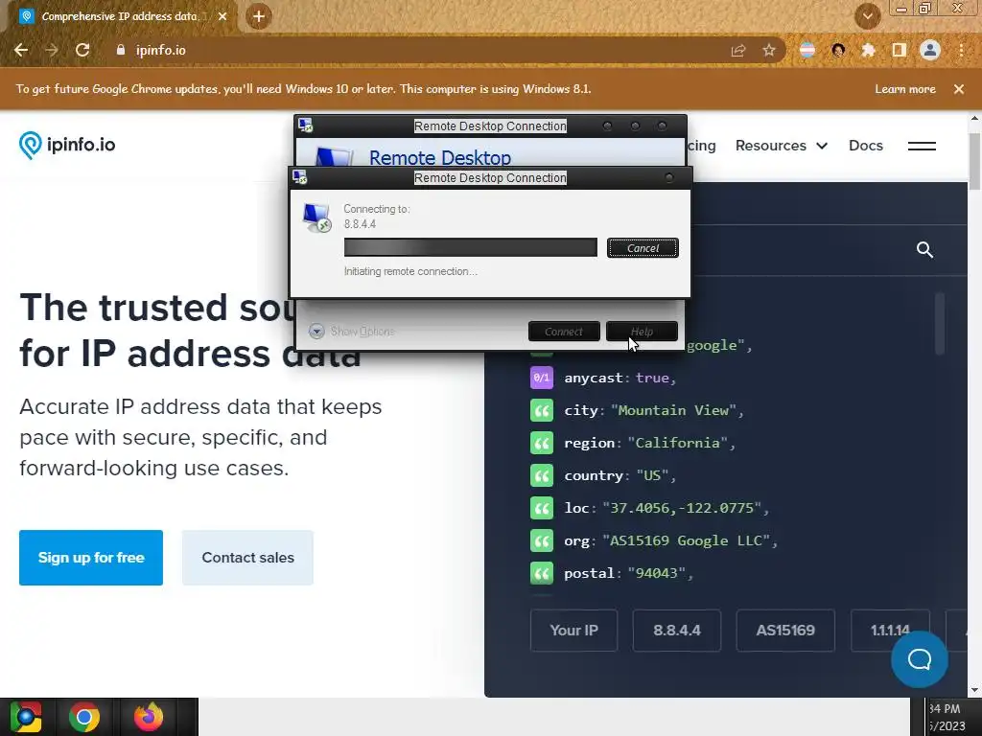Click the Remote Desktop Connection title icon
The width and height of the screenshot is (982, 736).
click(300, 177)
